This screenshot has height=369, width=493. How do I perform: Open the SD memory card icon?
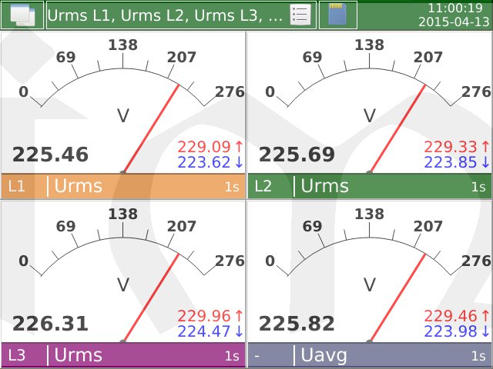pos(337,15)
